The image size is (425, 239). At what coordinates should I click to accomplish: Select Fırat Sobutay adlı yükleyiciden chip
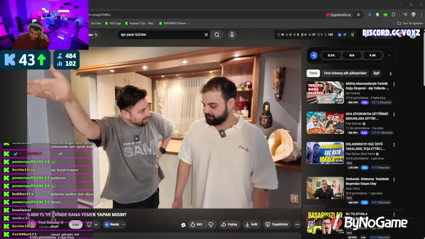[345, 73]
